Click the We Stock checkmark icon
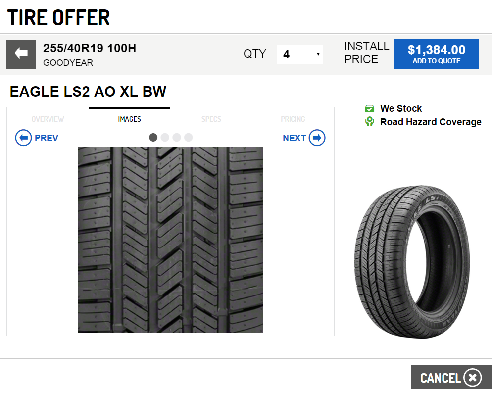This screenshot has width=492, height=393. coord(369,108)
